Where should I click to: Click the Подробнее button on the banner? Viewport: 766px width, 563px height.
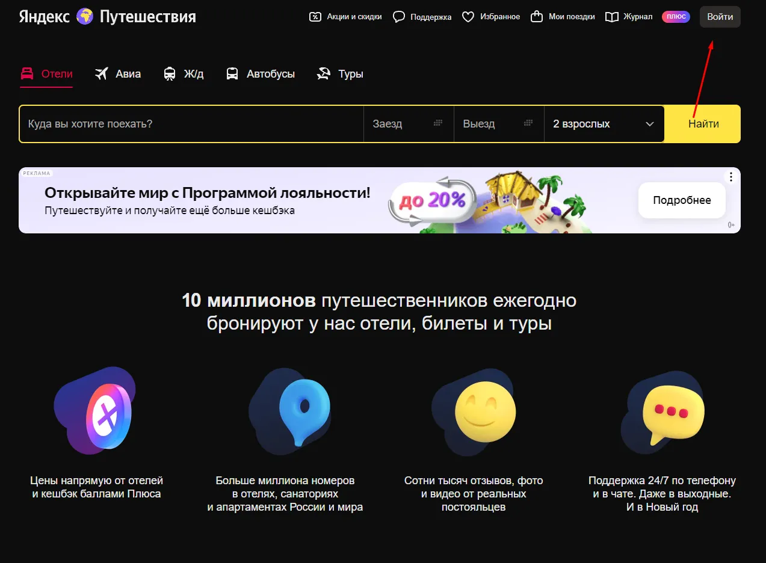tap(682, 200)
